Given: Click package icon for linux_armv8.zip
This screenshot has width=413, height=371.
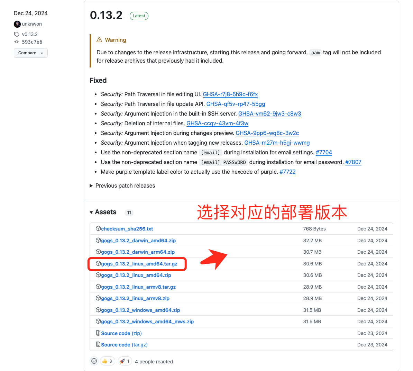Looking at the screenshot, I should pos(98,298).
